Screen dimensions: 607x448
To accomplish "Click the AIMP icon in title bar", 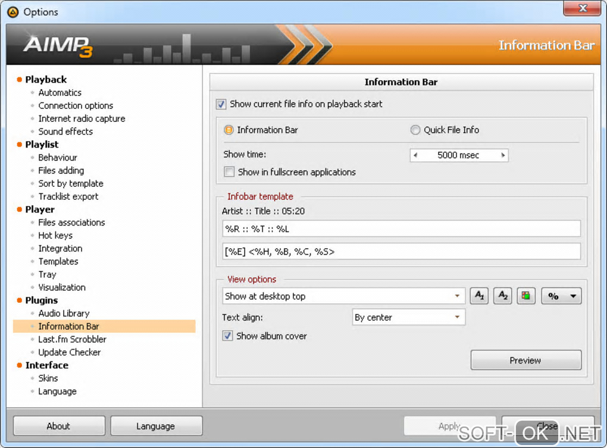I will click(12, 12).
